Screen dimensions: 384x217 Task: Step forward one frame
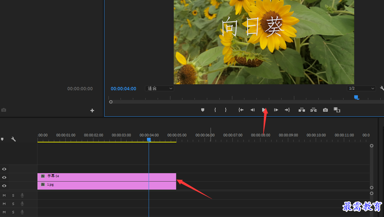click(276, 110)
